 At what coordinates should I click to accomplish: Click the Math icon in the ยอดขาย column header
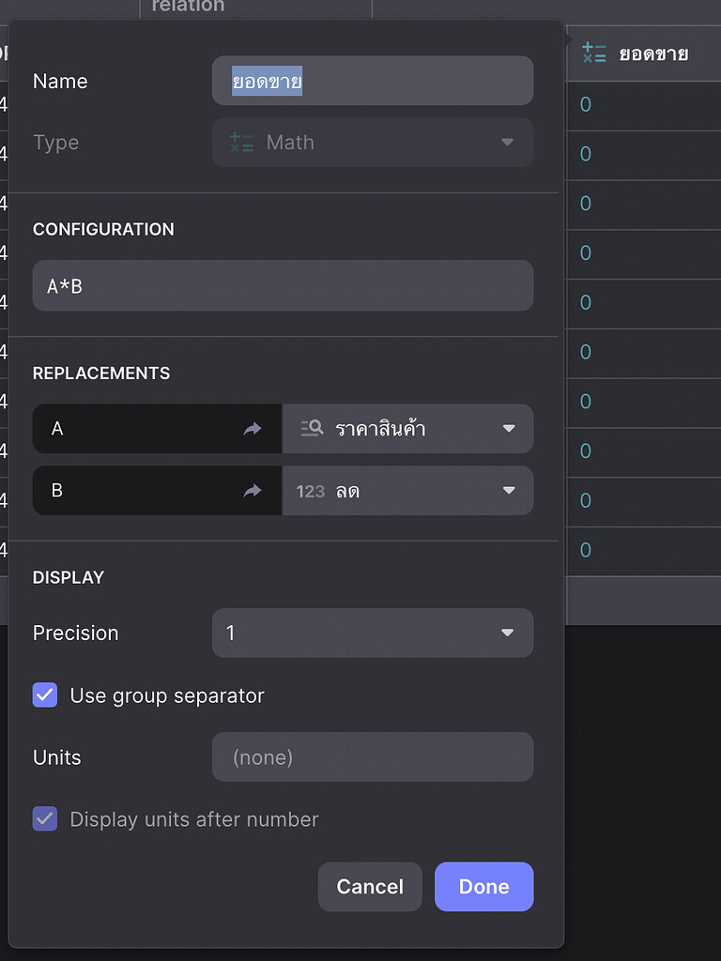click(x=595, y=53)
